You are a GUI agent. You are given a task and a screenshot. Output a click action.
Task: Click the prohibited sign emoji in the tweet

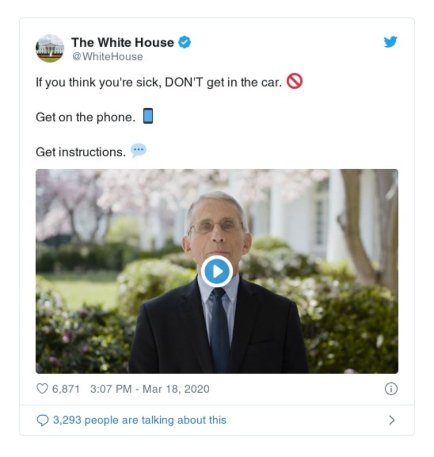pyautogui.click(x=295, y=79)
